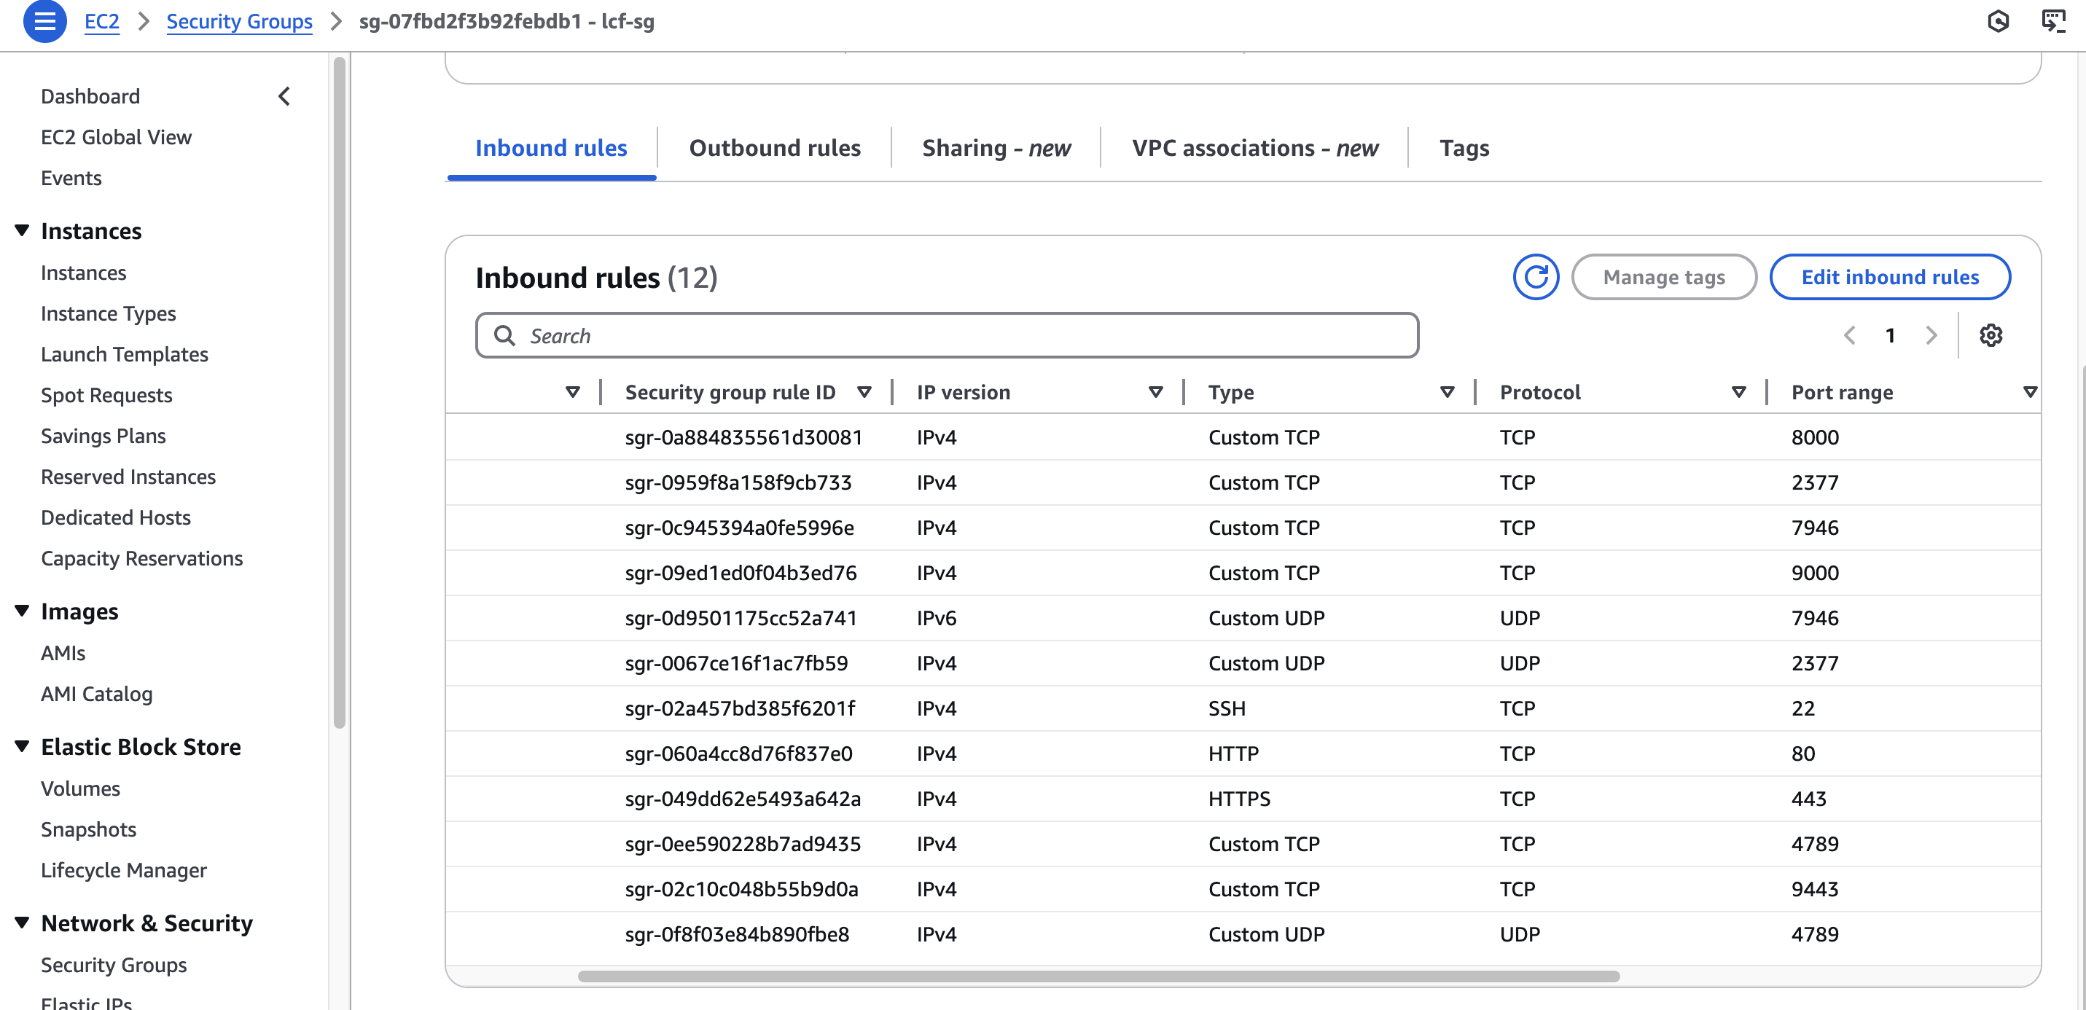
Task: Open Security Groups breadcrumb link
Action: pos(239,22)
